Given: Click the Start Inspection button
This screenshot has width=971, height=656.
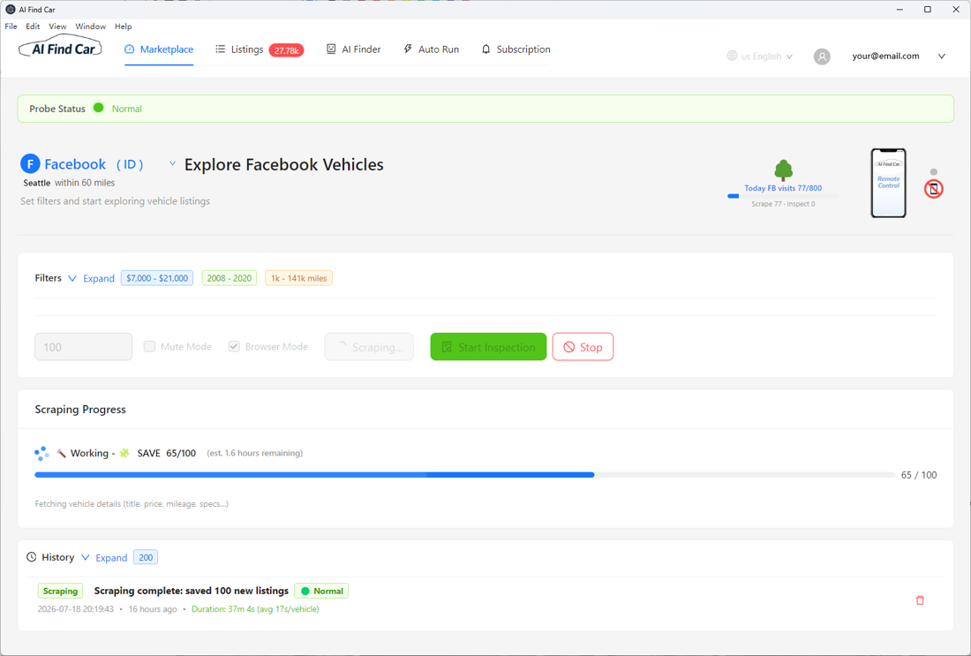Looking at the screenshot, I should click(x=489, y=347).
